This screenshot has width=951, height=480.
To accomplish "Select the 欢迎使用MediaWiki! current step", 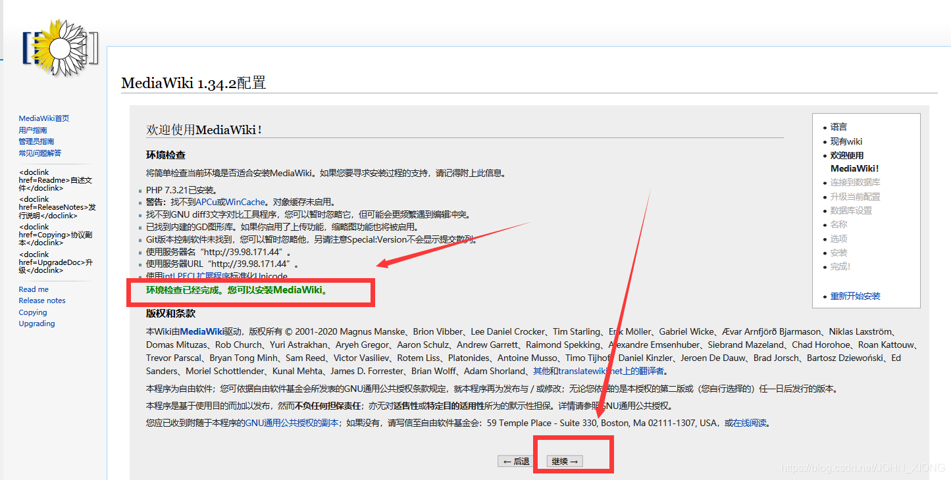I will (855, 162).
